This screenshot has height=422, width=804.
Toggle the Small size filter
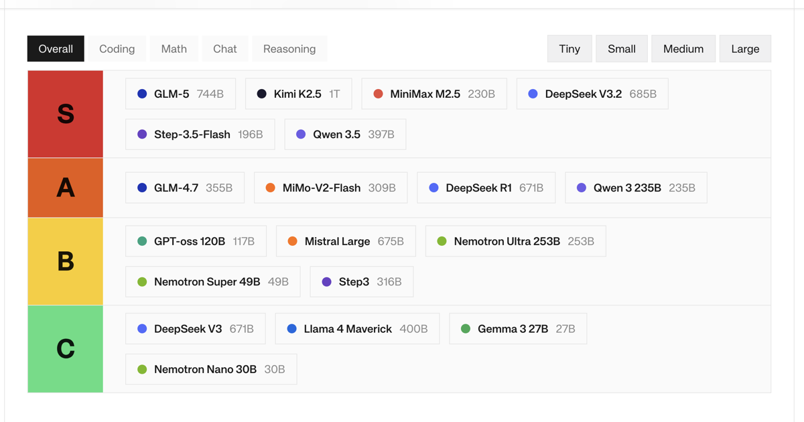coord(622,49)
